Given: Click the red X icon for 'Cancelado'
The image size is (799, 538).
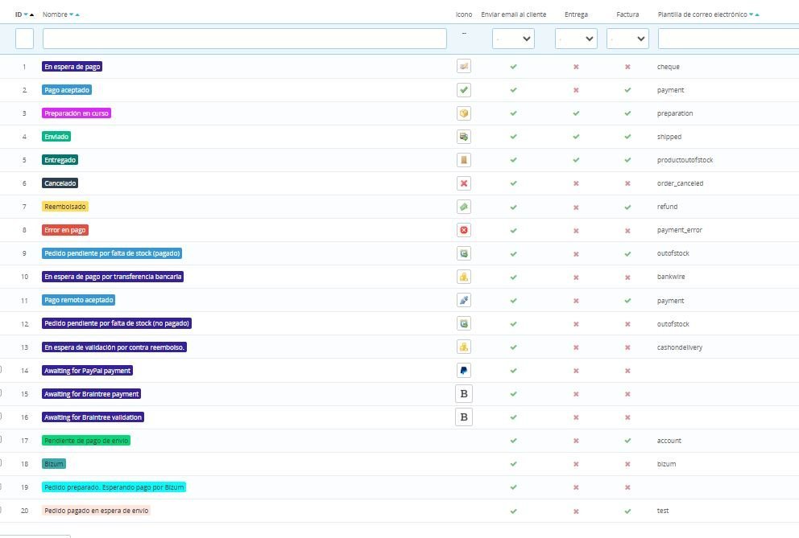Looking at the screenshot, I should click(x=464, y=183).
